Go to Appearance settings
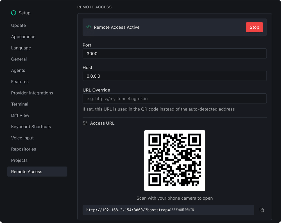 [x=23, y=37]
